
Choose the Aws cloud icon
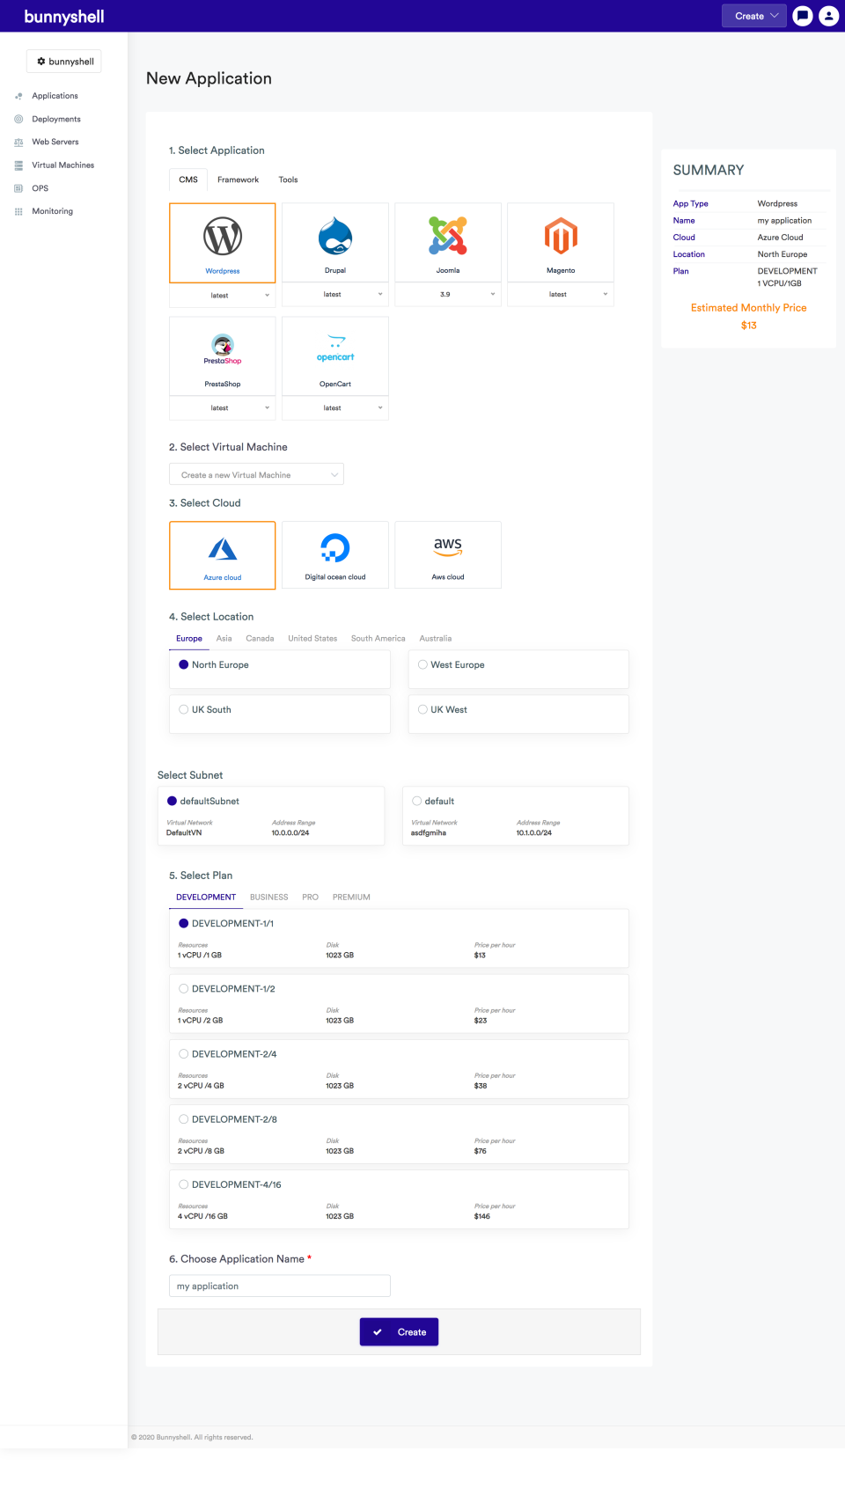(x=448, y=546)
